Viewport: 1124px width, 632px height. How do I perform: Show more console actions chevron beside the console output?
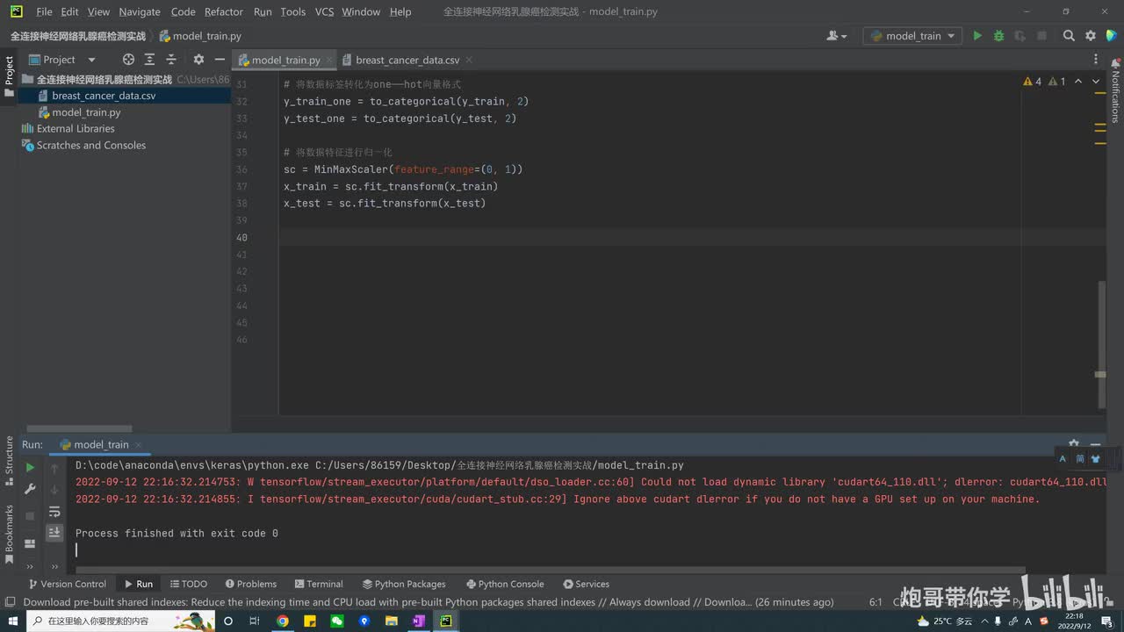[x=54, y=566]
